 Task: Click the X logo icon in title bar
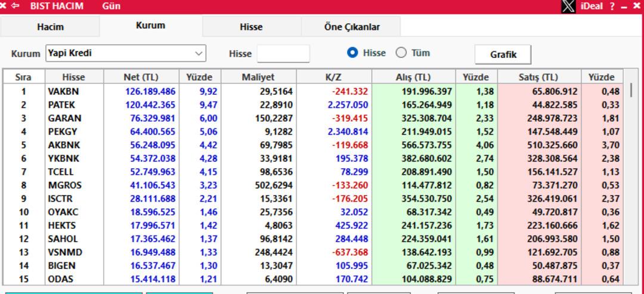point(568,6)
